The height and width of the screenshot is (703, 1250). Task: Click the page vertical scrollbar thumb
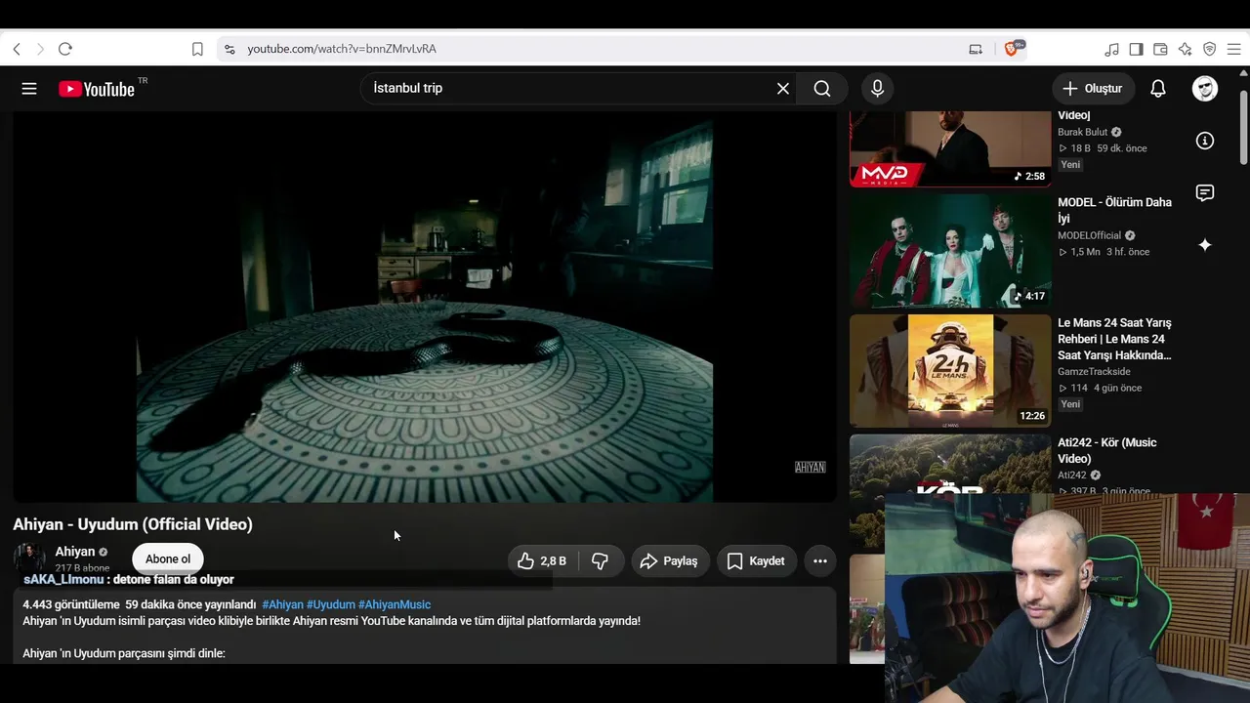1243,127
